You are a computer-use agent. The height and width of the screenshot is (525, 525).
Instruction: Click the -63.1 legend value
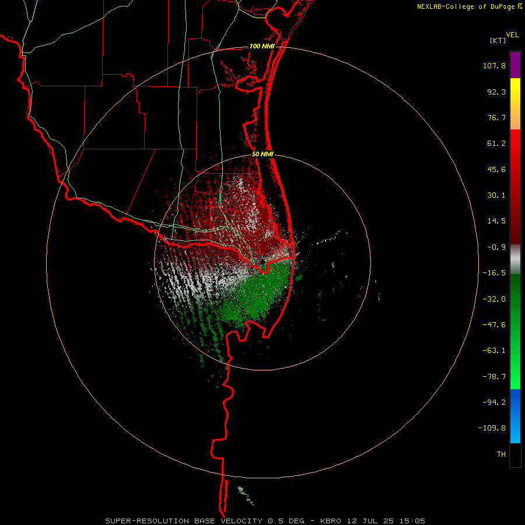[x=494, y=351]
